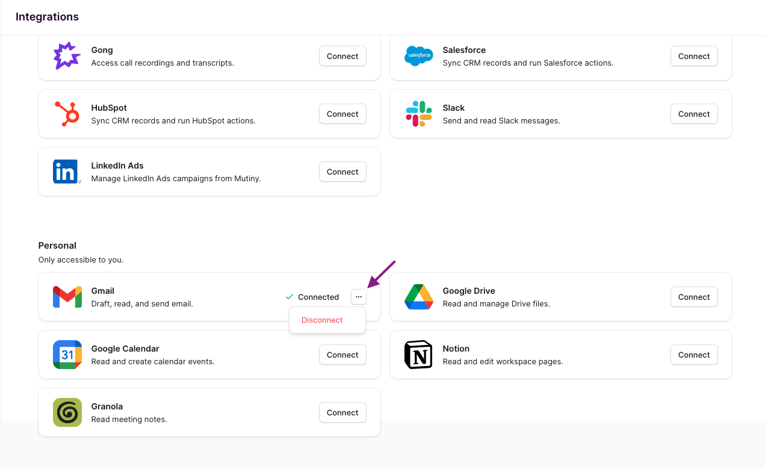Click the Gmail envelope logo
The image size is (765, 469).
pos(67,297)
